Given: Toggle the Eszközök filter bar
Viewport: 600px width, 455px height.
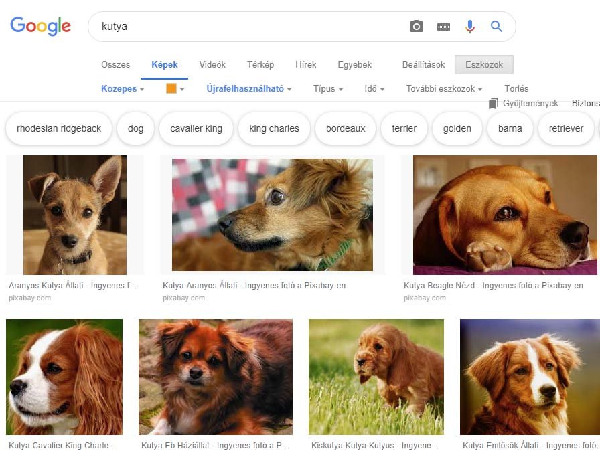Looking at the screenshot, I should 484,64.
